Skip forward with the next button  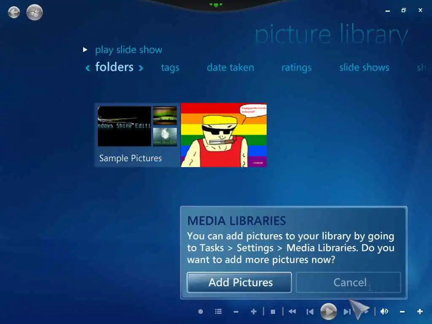pyautogui.click(x=347, y=312)
